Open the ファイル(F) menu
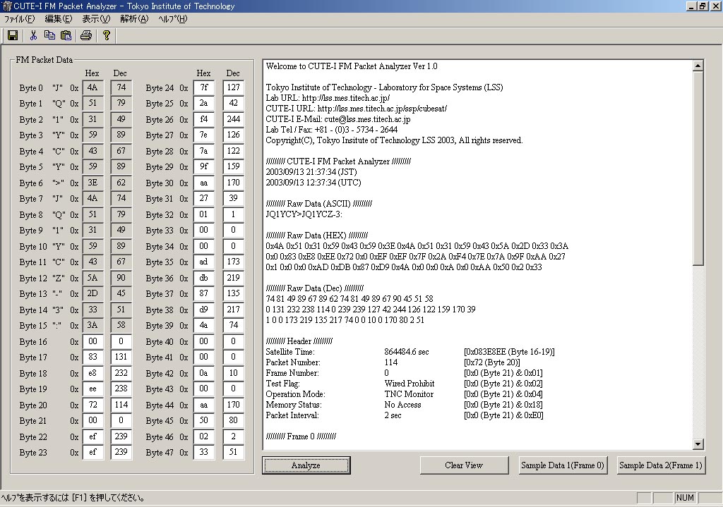The image size is (723, 507). click(x=19, y=19)
